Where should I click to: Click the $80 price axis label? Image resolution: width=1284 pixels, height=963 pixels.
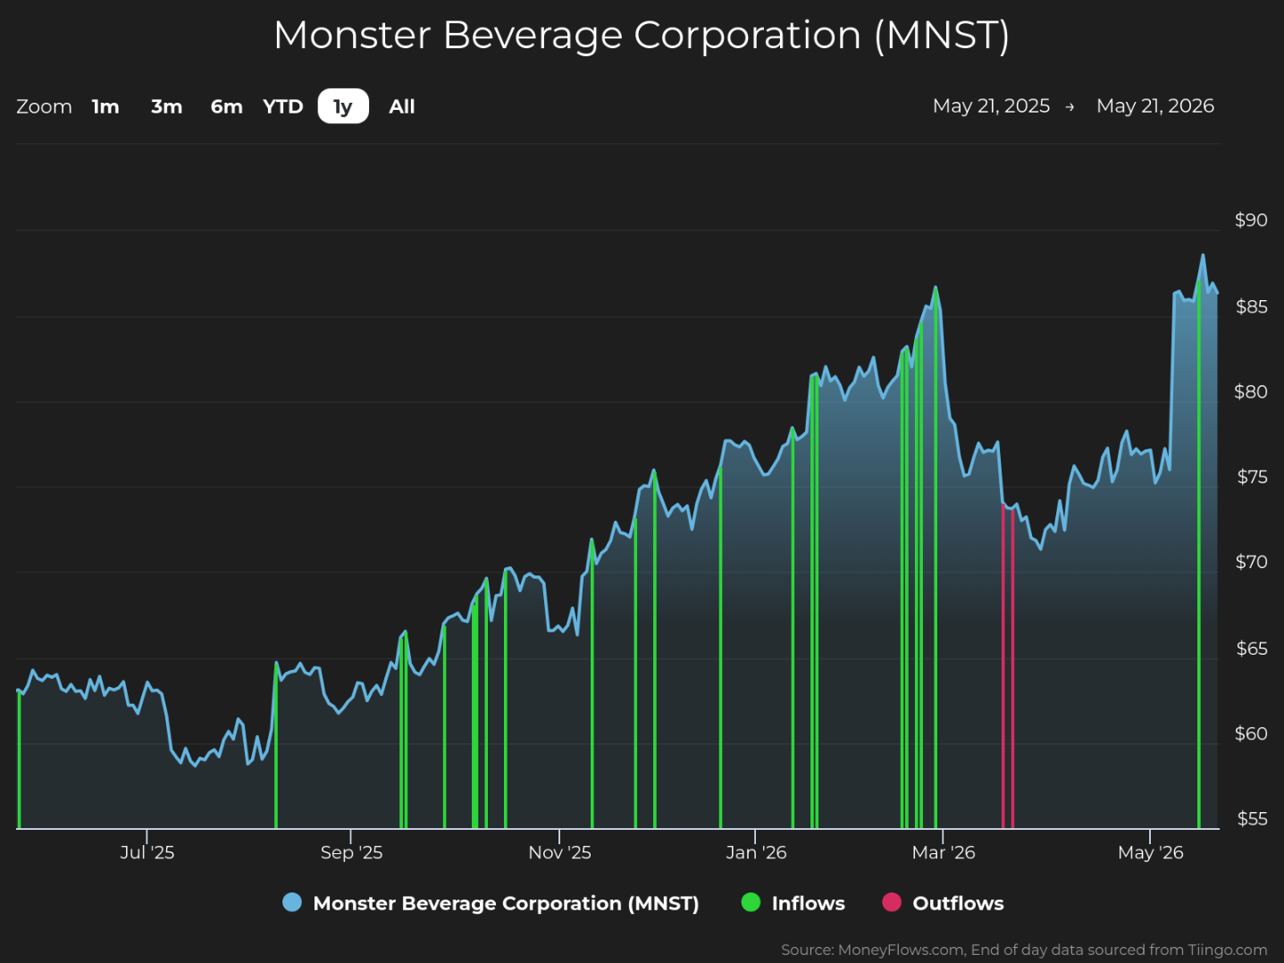coord(1251,391)
